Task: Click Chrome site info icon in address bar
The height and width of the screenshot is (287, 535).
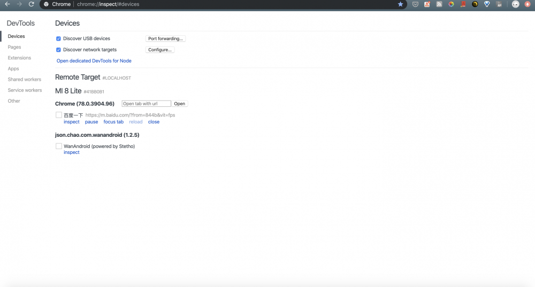Action: (x=46, y=4)
